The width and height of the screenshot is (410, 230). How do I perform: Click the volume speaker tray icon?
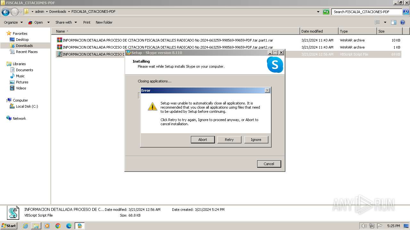click(364, 226)
